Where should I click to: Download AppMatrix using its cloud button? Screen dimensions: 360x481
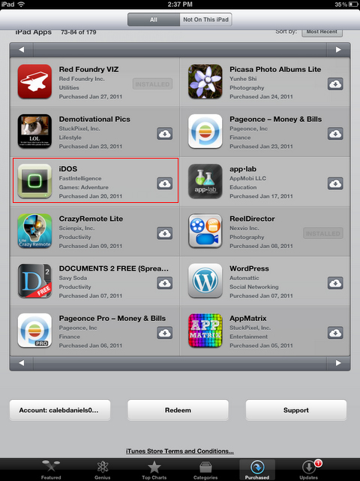coord(335,333)
